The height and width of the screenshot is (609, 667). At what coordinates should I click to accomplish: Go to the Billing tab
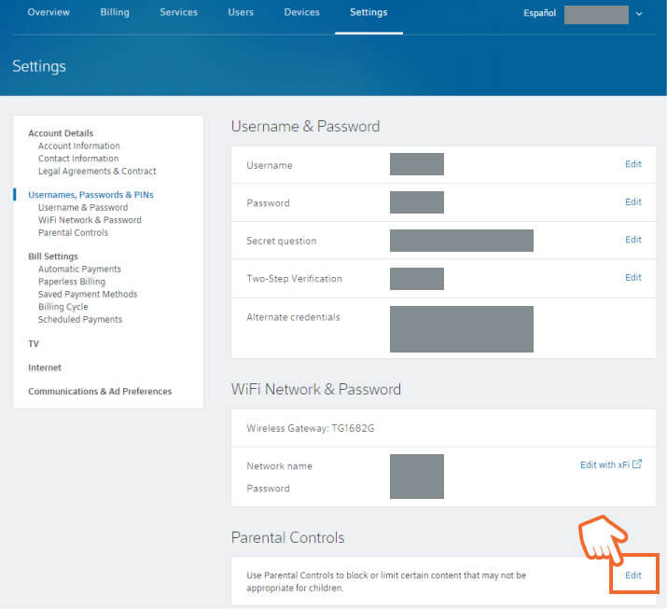[115, 13]
